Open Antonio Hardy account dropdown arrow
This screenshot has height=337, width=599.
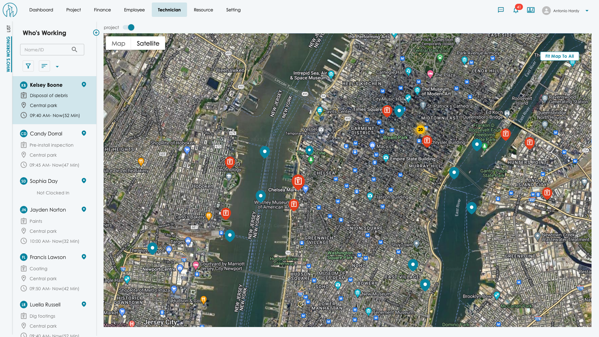pyautogui.click(x=587, y=11)
